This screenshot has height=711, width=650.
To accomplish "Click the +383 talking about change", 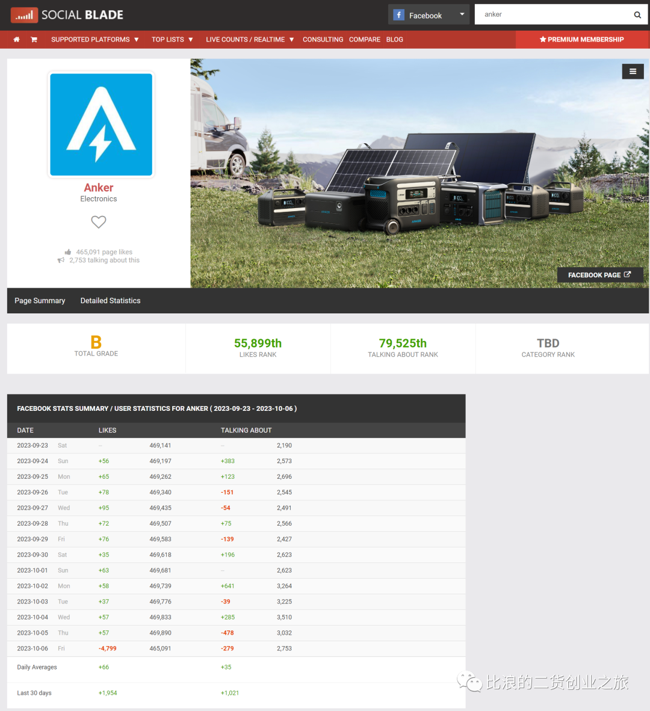I will [227, 461].
